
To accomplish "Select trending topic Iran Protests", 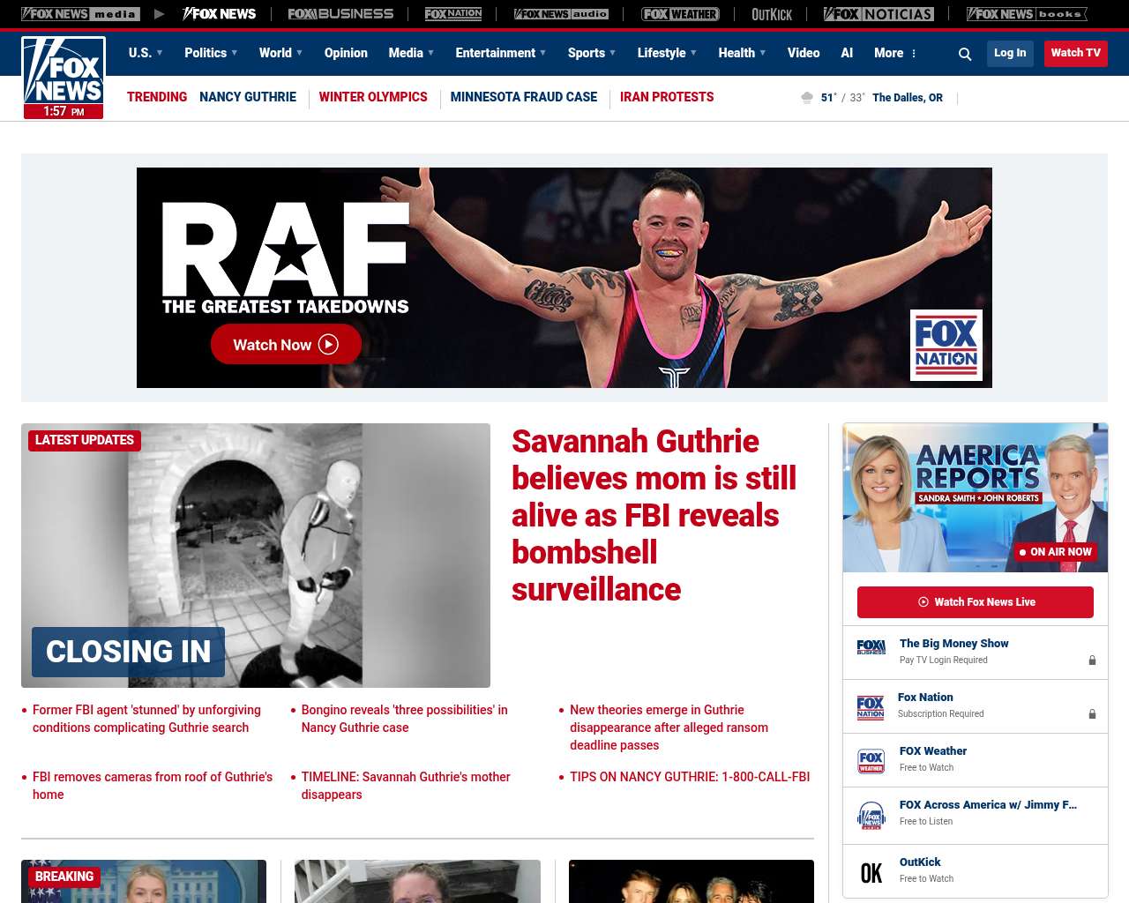I will (x=667, y=97).
